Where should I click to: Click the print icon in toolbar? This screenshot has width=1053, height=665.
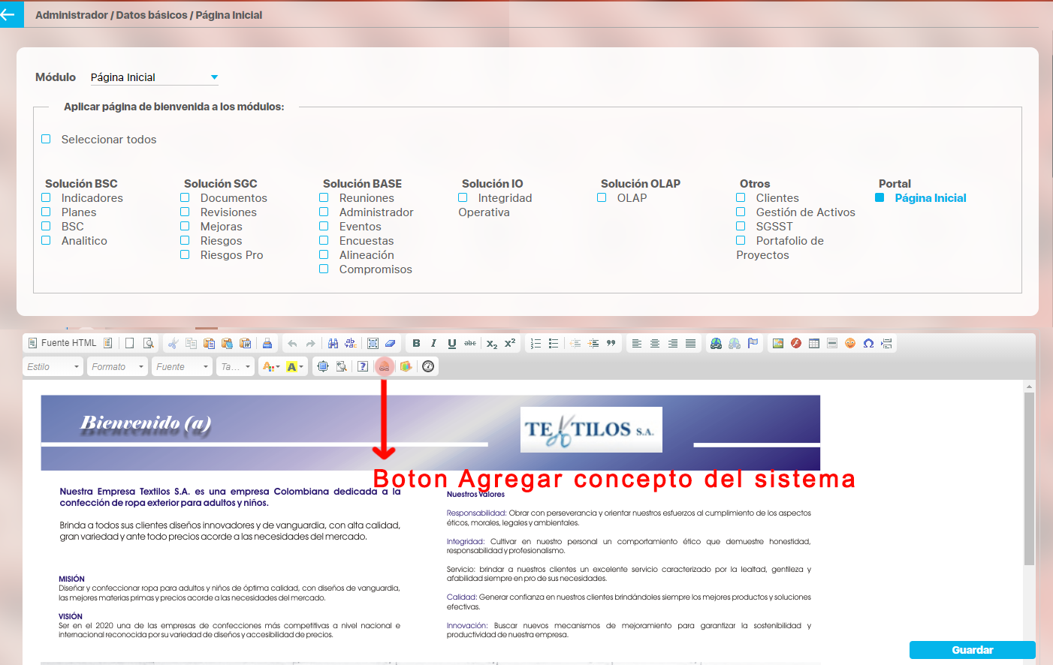point(267,343)
